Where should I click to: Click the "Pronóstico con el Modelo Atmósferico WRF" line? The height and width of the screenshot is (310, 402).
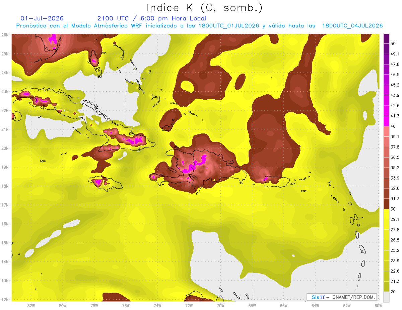pyautogui.click(x=199, y=26)
